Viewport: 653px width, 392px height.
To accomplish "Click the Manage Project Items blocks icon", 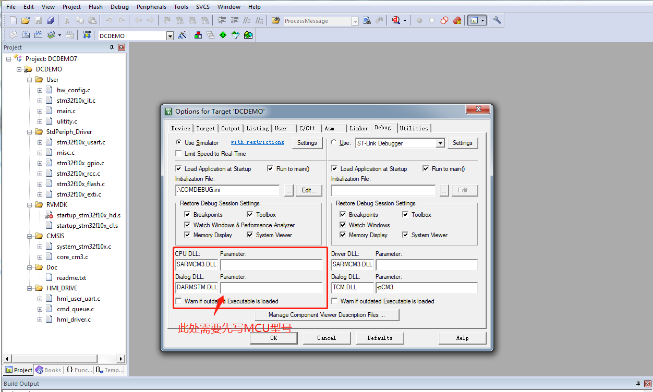I will point(198,35).
